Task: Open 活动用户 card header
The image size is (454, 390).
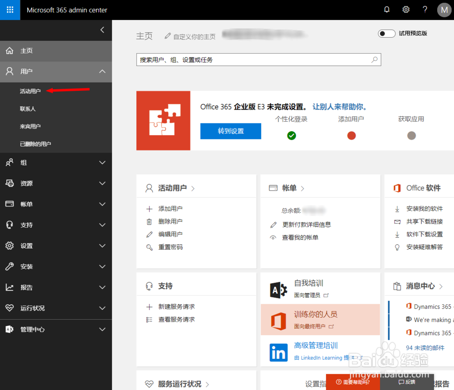Action: [172, 188]
